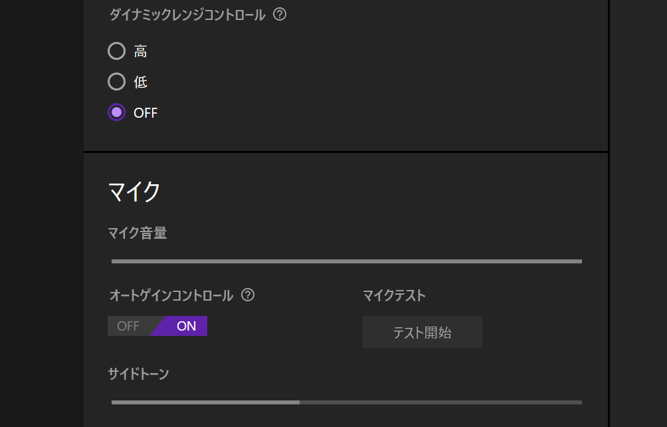Click the サイドトーン label

(138, 374)
